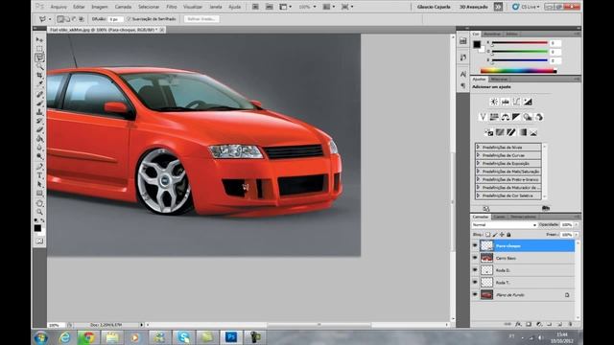Expand Predefinições de Níveis
This screenshot has height=345, width=614.
click(x=478, y=147)
